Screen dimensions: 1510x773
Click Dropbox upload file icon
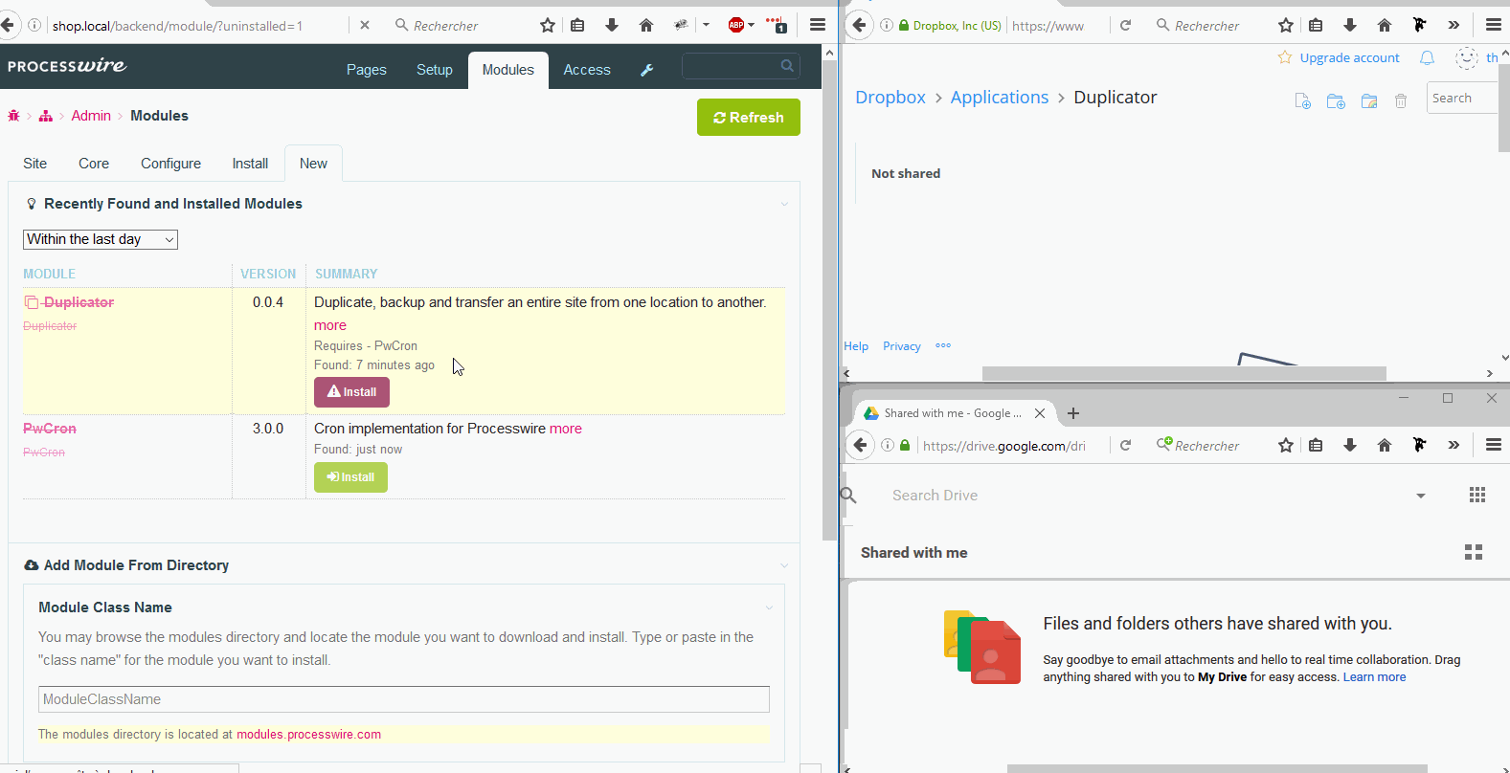1302,100
